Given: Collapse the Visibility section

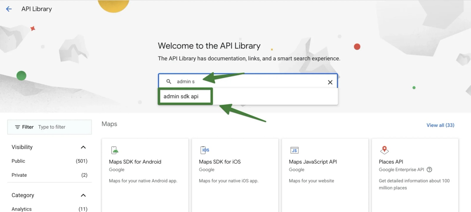Looking at the screenshot, I should click(83, 147).
